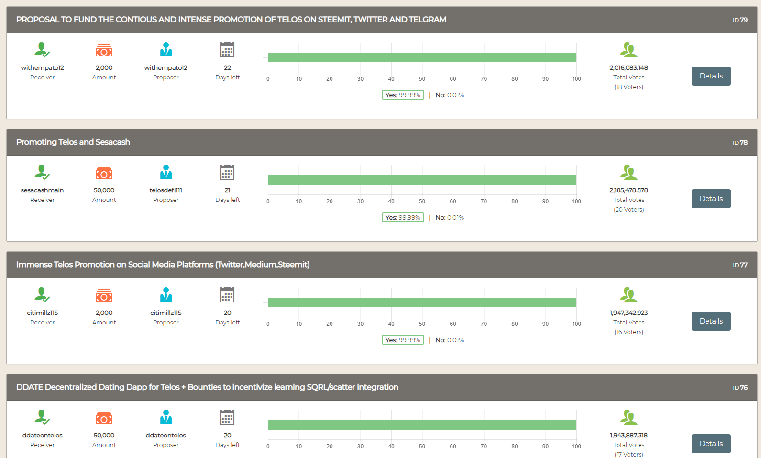Click 2,000 amount in proposal ID 79
This screenshot has height=458, width=761.
[x=104, y=68]
